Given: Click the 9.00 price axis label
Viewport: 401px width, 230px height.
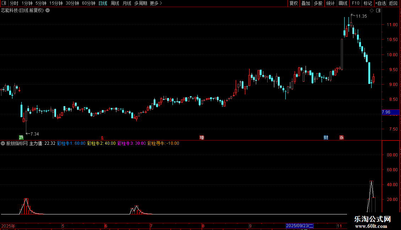Looking at the screenshot, I should point(393,85).
